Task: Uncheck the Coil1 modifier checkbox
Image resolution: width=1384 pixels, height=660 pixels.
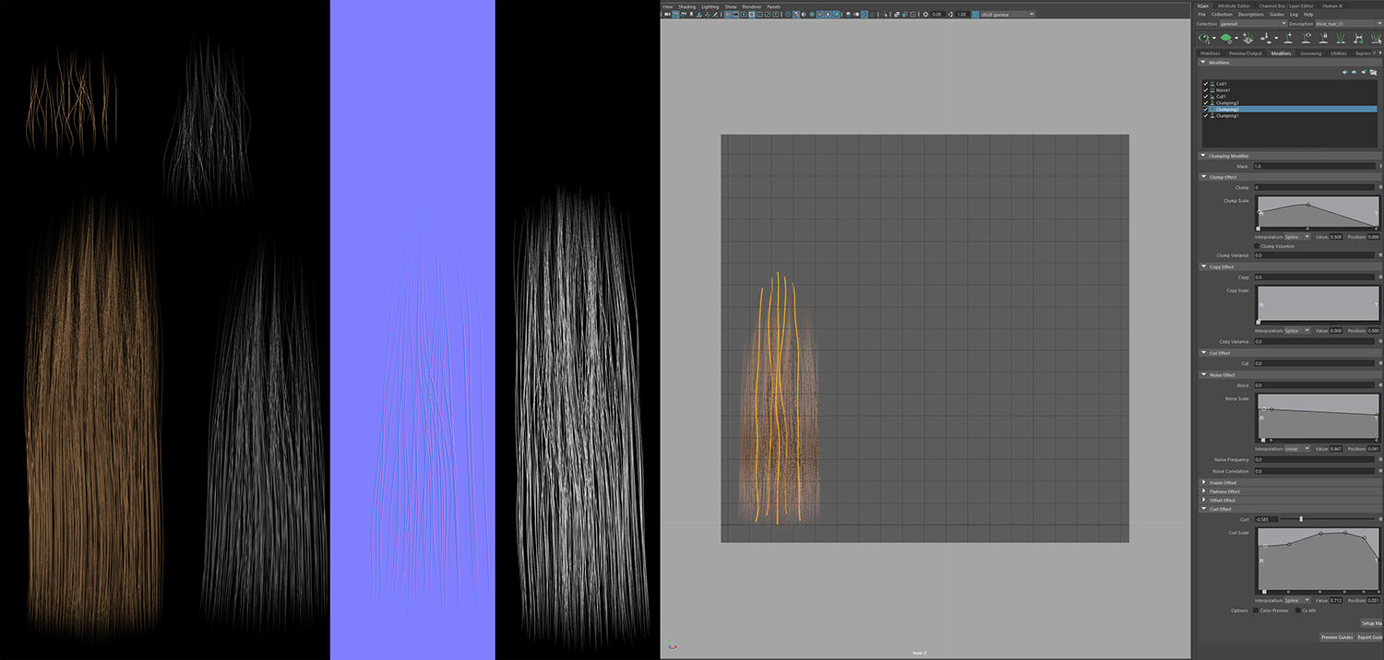Action: tap(1205, 84)
